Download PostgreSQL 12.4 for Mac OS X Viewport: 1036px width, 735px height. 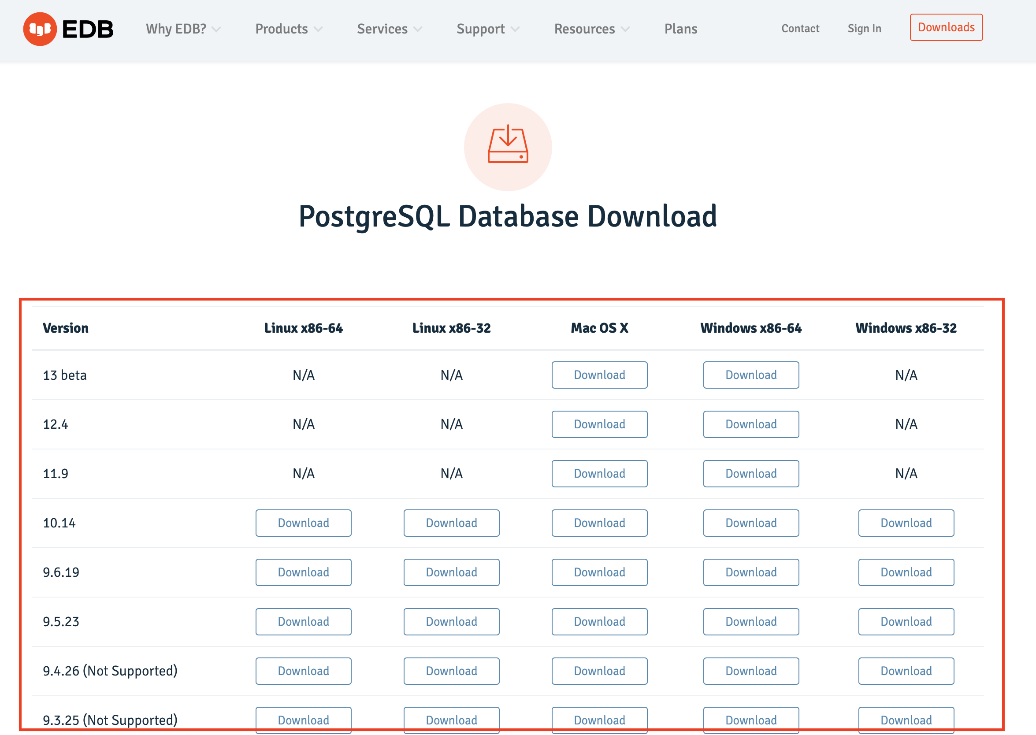(x=599, y=424)
